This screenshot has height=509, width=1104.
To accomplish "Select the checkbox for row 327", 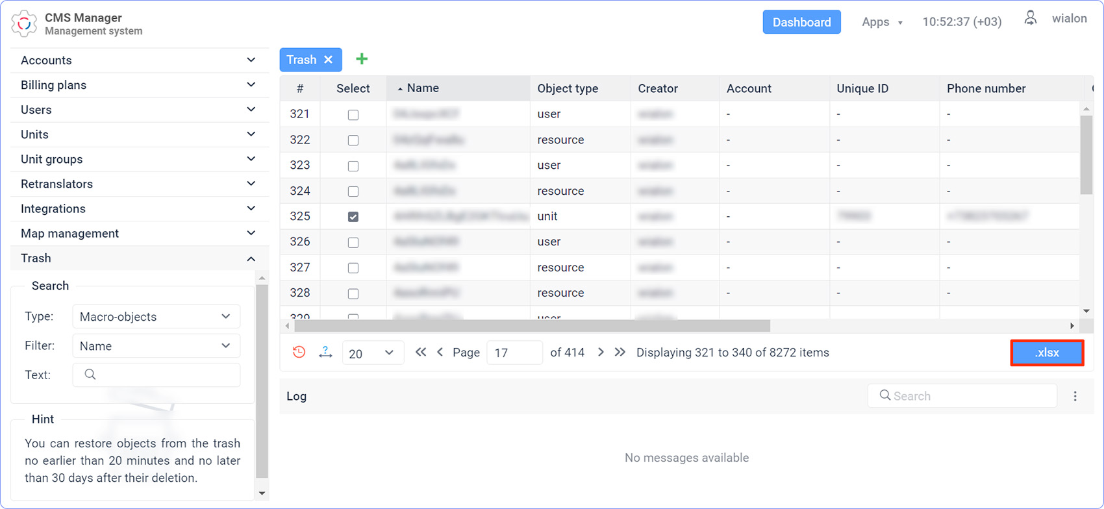I will pyautogui.click(x=353, y=268).
